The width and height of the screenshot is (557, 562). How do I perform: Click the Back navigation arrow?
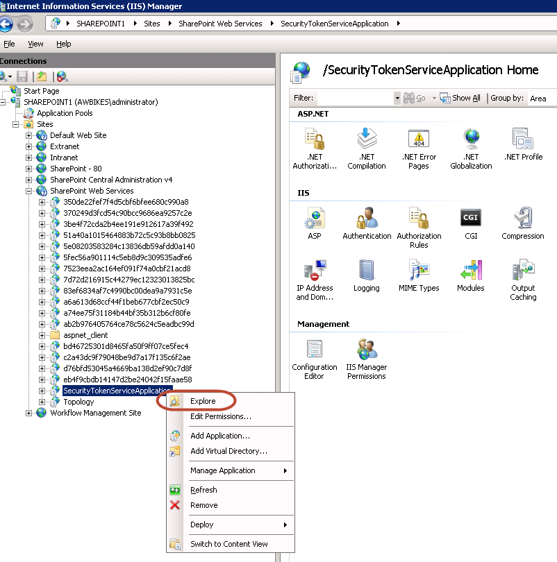6,24
